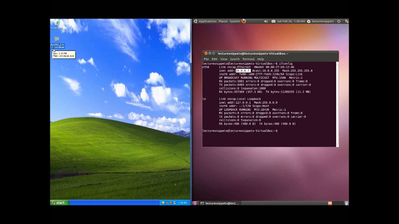
Task: Open the Ubuntu logo icon beside Applications
Action: 195,21
